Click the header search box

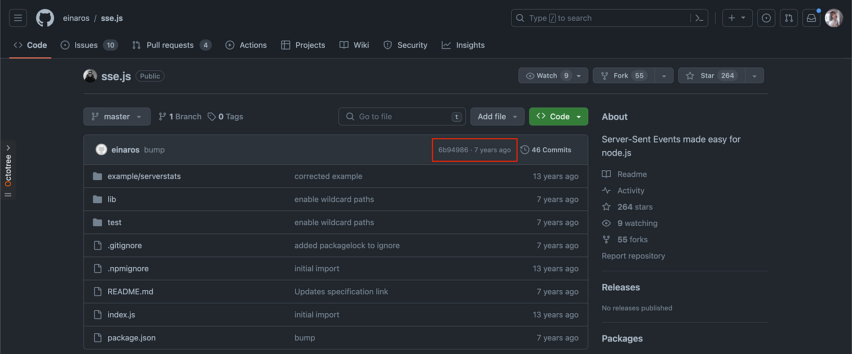pos(601,18)
